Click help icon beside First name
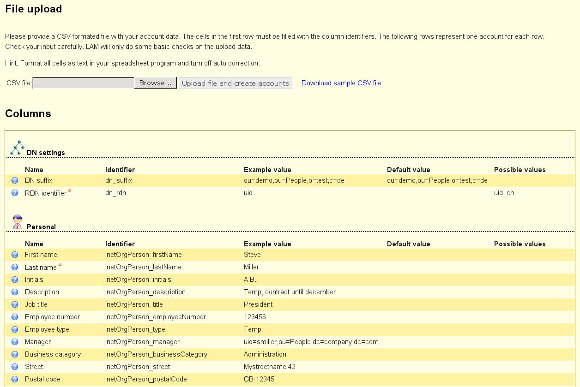580x387 pixels. [x=15, y=255]
